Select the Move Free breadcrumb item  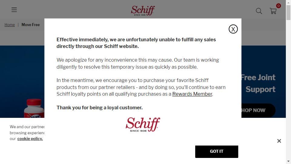click(31, 25)
